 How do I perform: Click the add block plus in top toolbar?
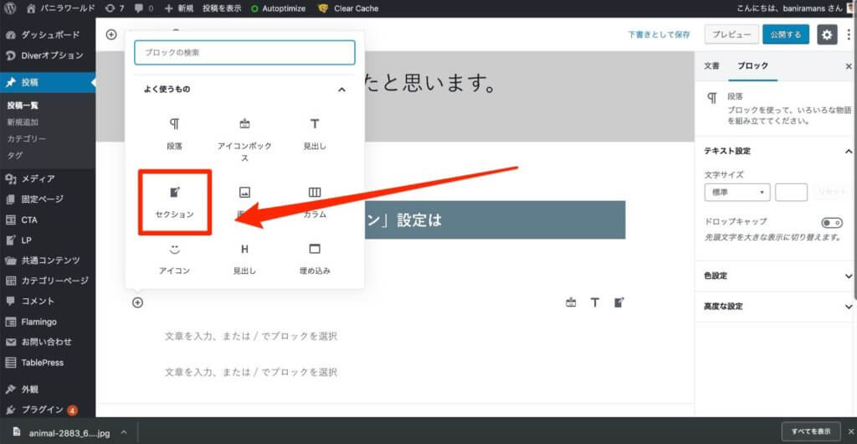pos(111,34)
